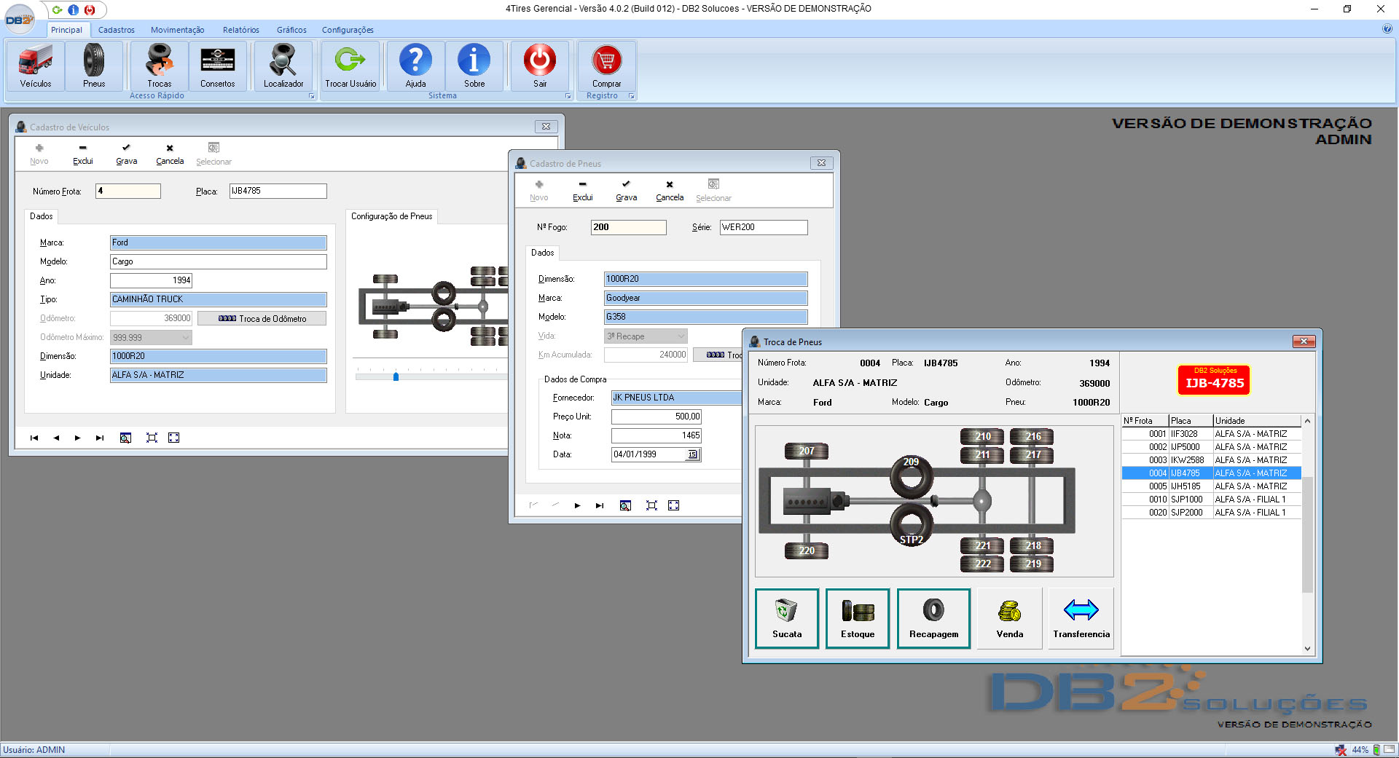The width and height of the screenshot is (1399, 758).
Task: Click the Unidade column header
Action: pos(1256,421)
